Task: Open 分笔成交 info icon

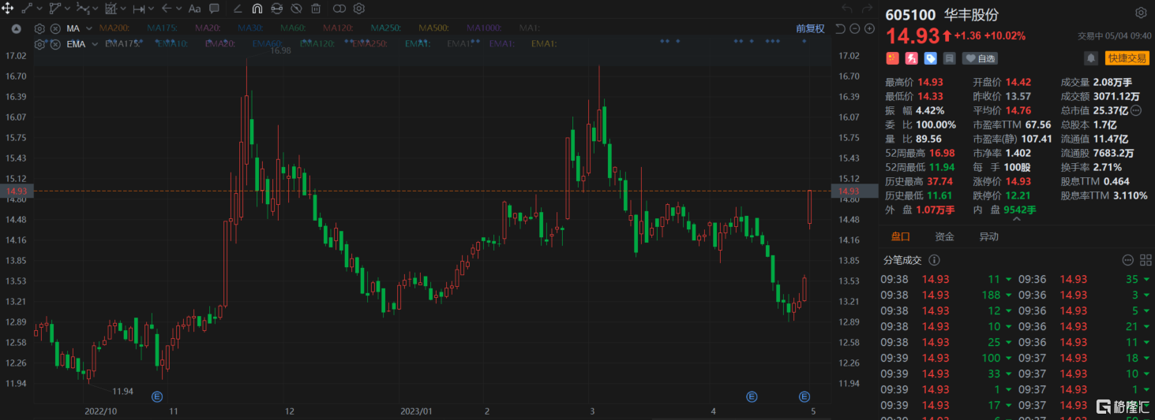Action: click(935, 260)
